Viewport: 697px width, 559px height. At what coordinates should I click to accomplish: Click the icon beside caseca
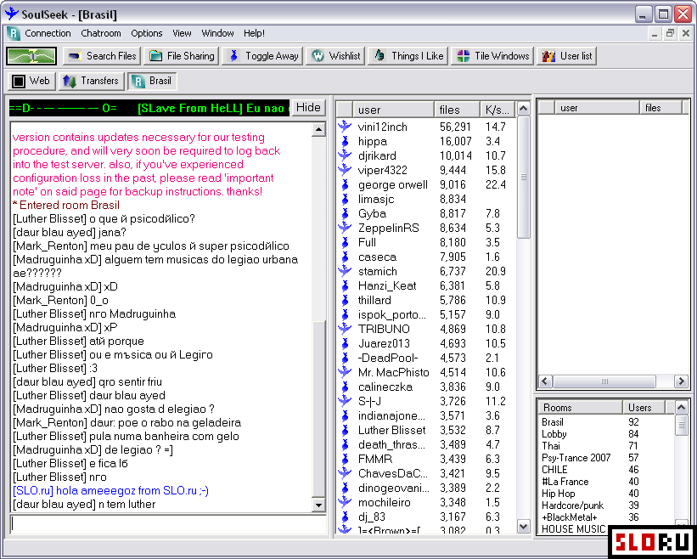[x=345, y=257]
